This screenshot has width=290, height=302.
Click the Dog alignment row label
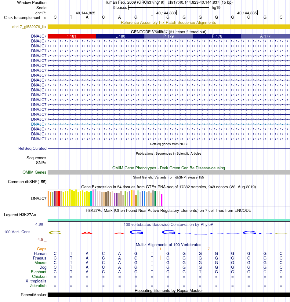43,267
